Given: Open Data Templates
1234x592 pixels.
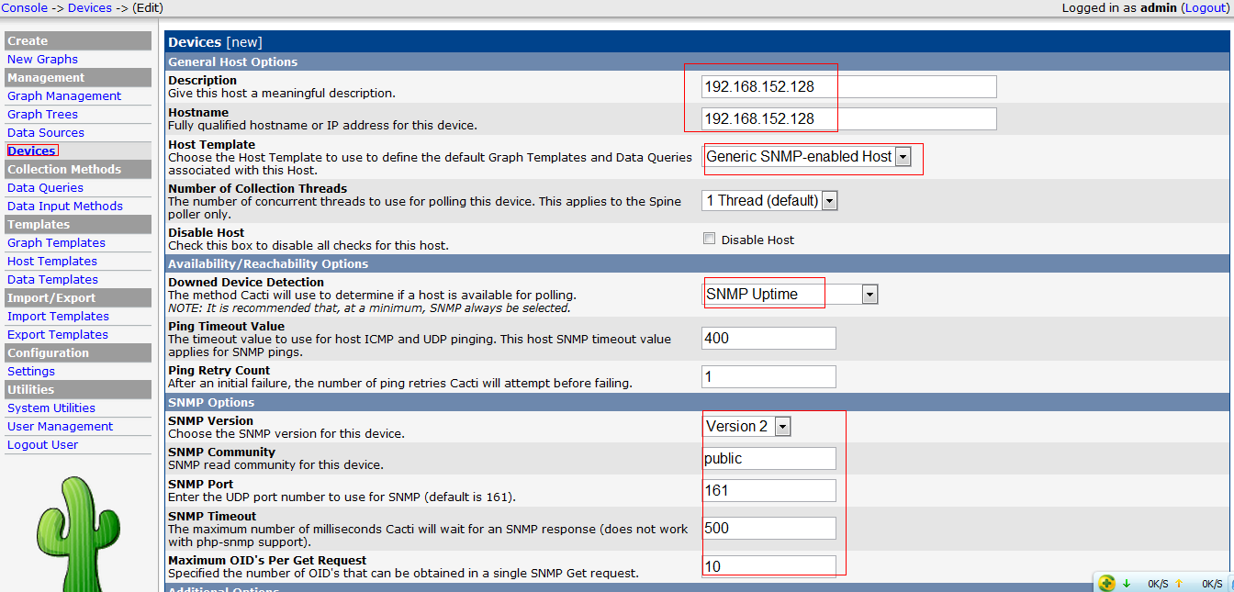Looking at the screenshot, I should (x=52, y=280).
